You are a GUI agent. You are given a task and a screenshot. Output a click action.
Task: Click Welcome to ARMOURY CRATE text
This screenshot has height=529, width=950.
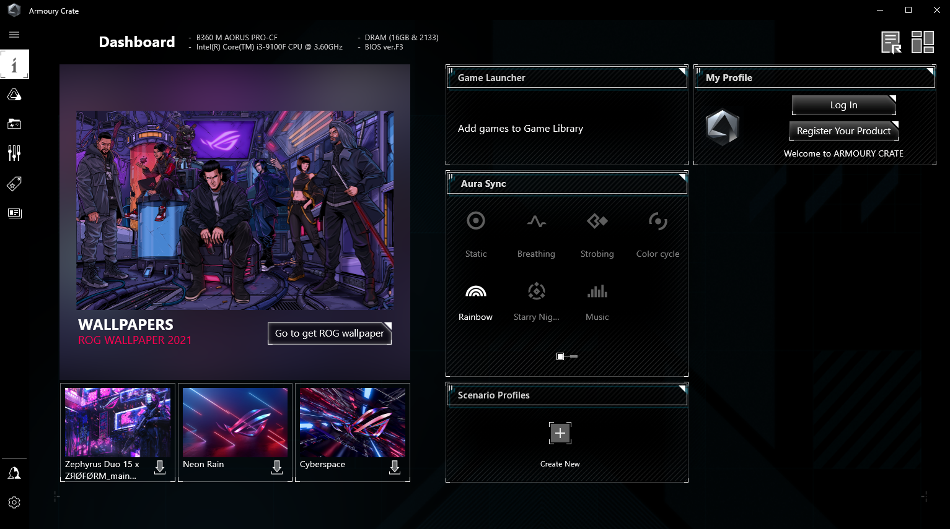(843, 153)
